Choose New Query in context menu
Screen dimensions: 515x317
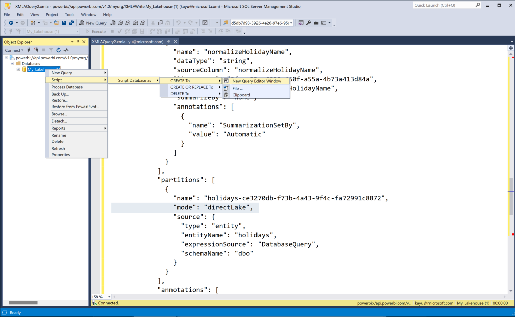pyautogui.click(x=76, y=73)
